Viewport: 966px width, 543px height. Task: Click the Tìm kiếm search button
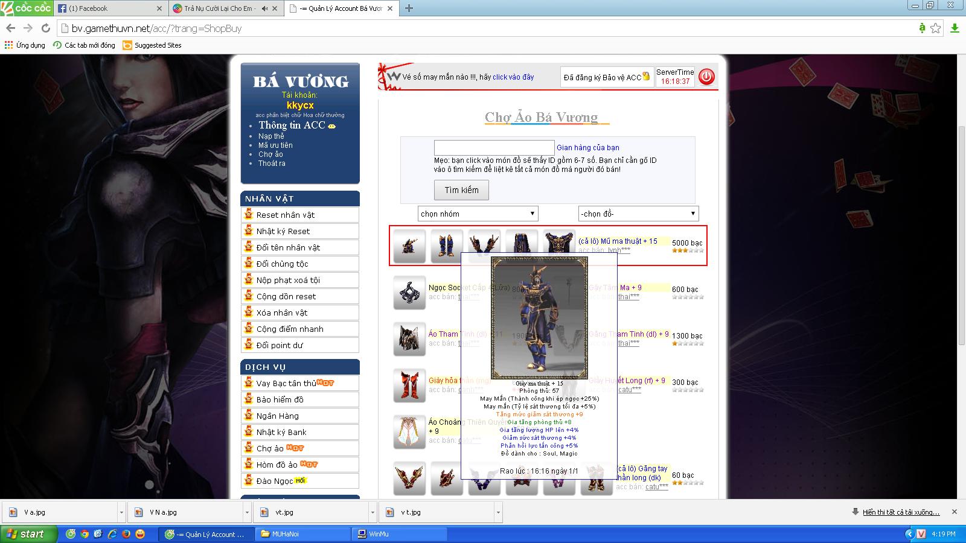461,190
